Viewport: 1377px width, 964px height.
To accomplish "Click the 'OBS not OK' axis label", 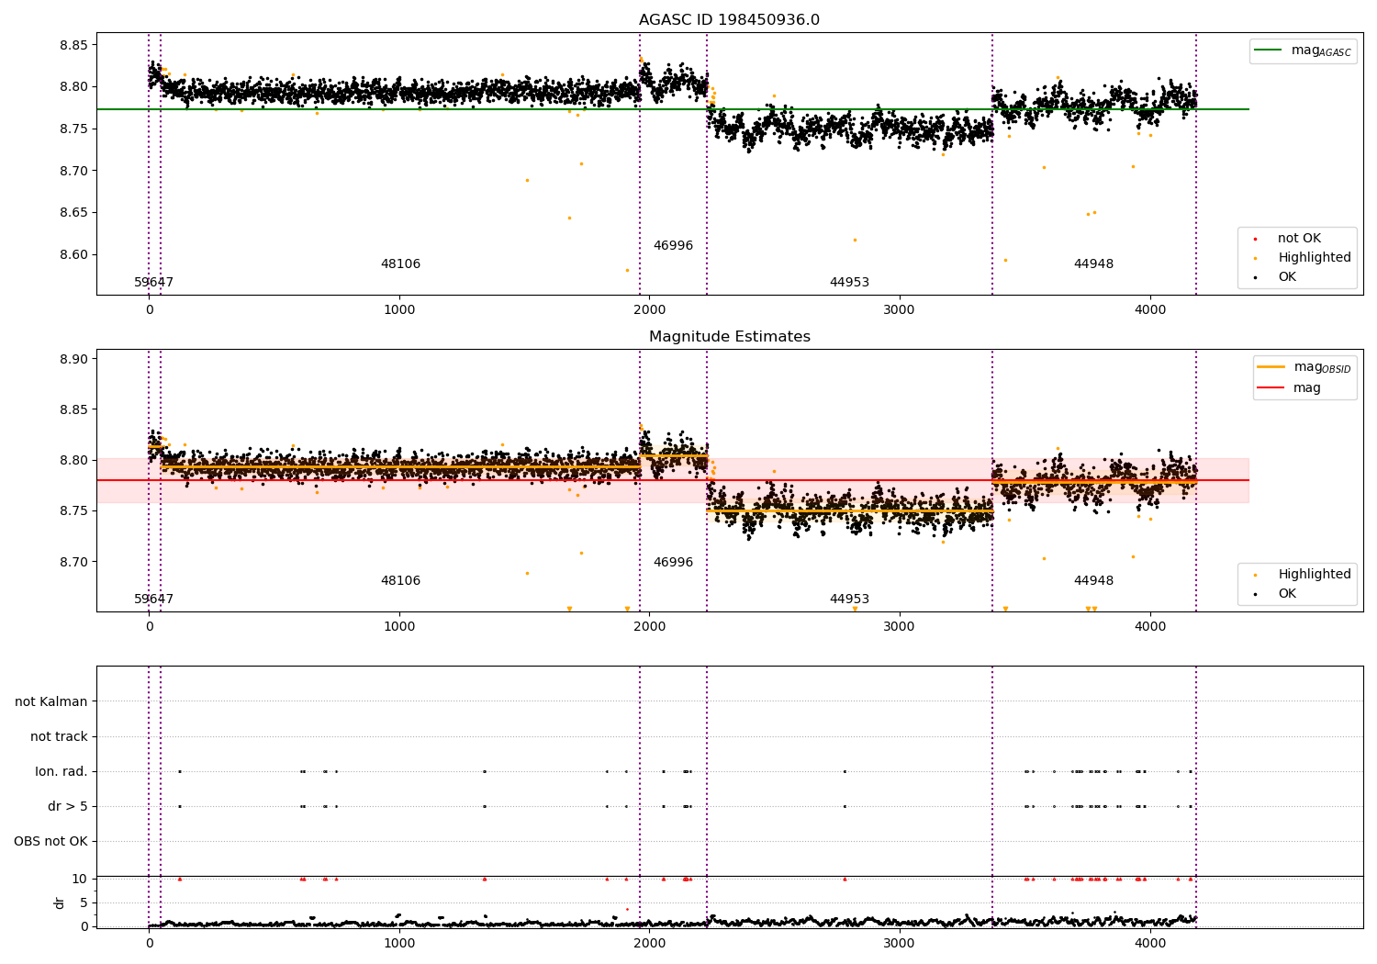I will click(51, 841).
